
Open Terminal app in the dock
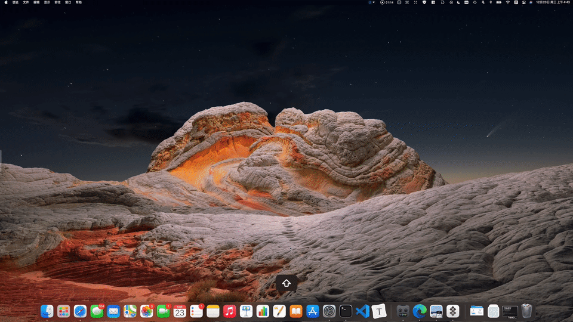click(346, 311)
